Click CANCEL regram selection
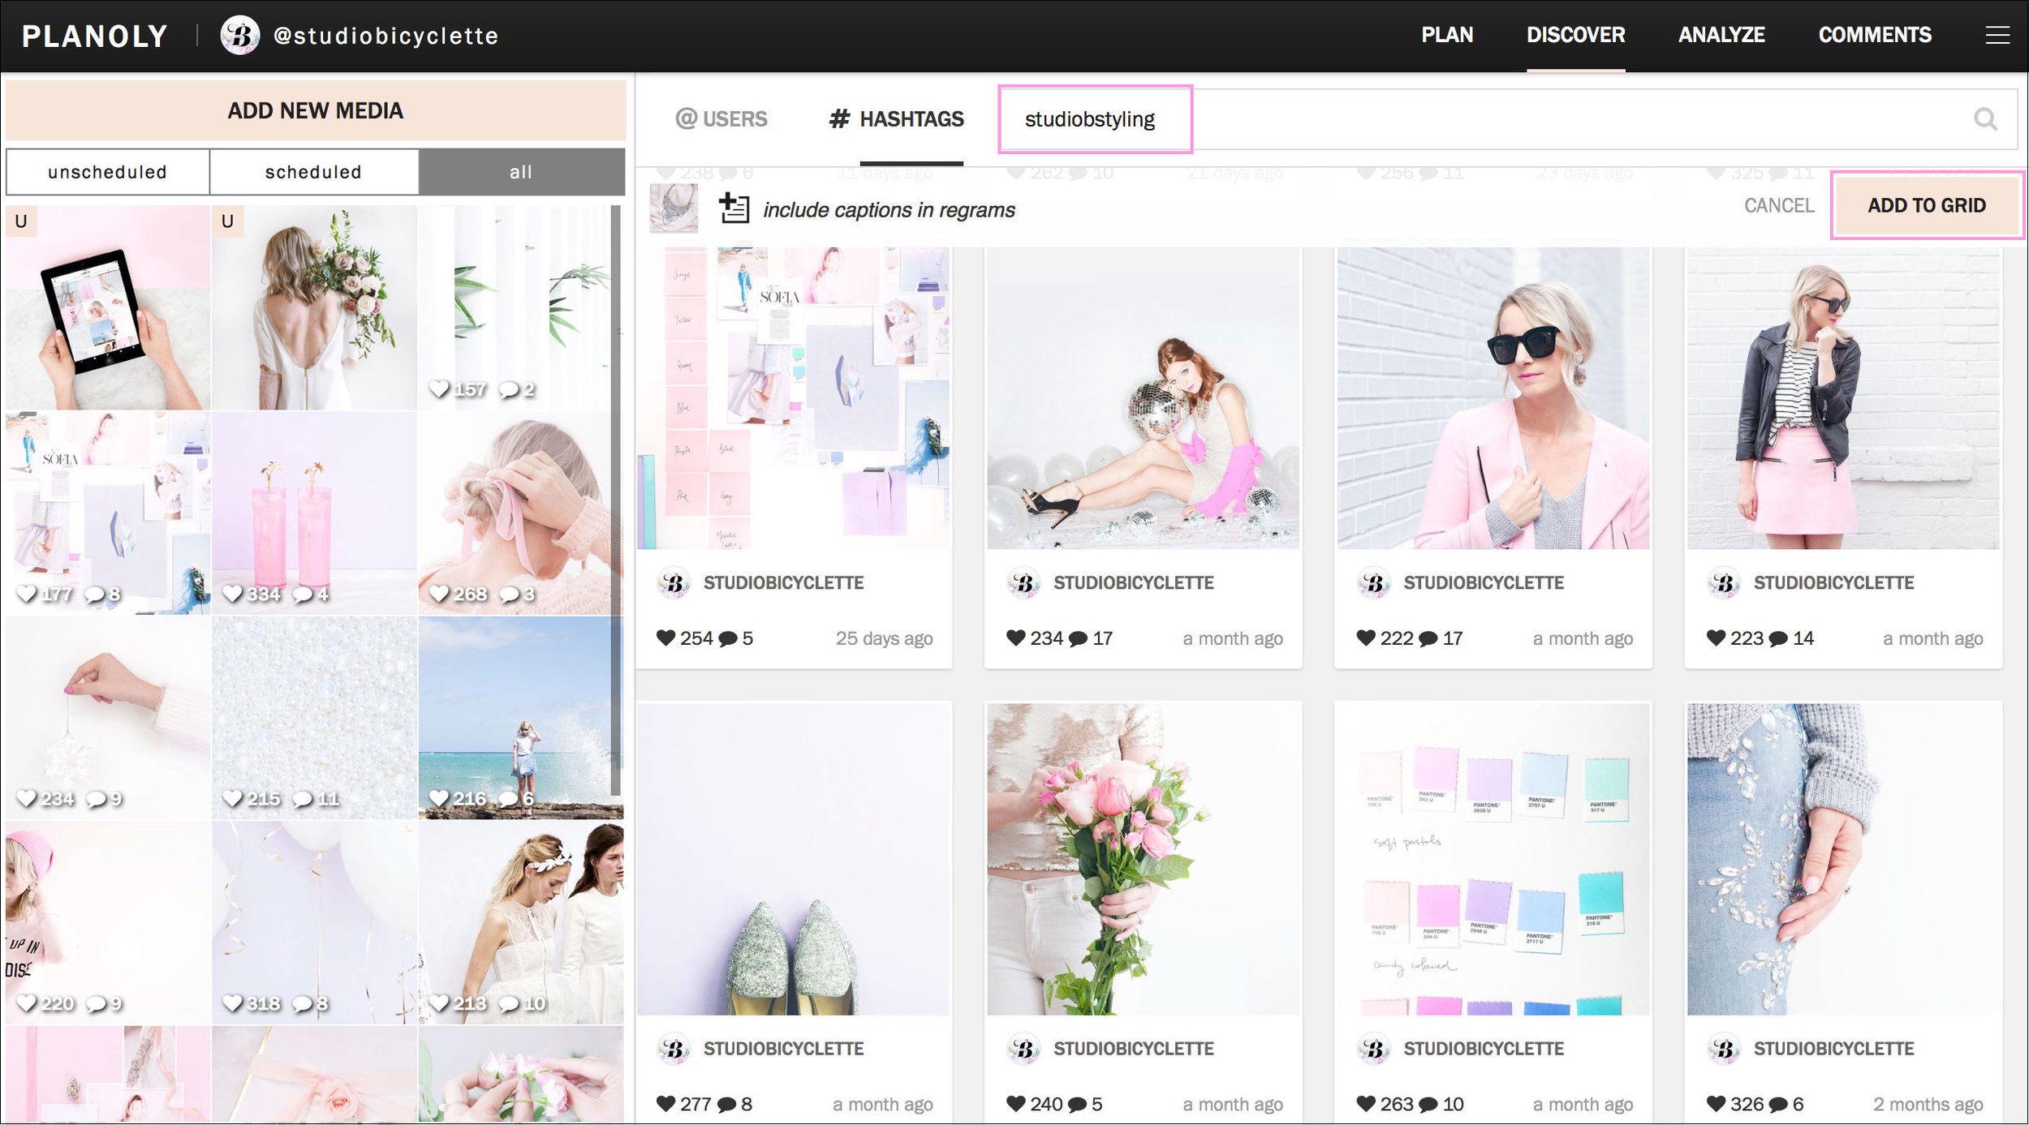The width and height of the screenshot is (2029, 1125). click(1779, 205)
